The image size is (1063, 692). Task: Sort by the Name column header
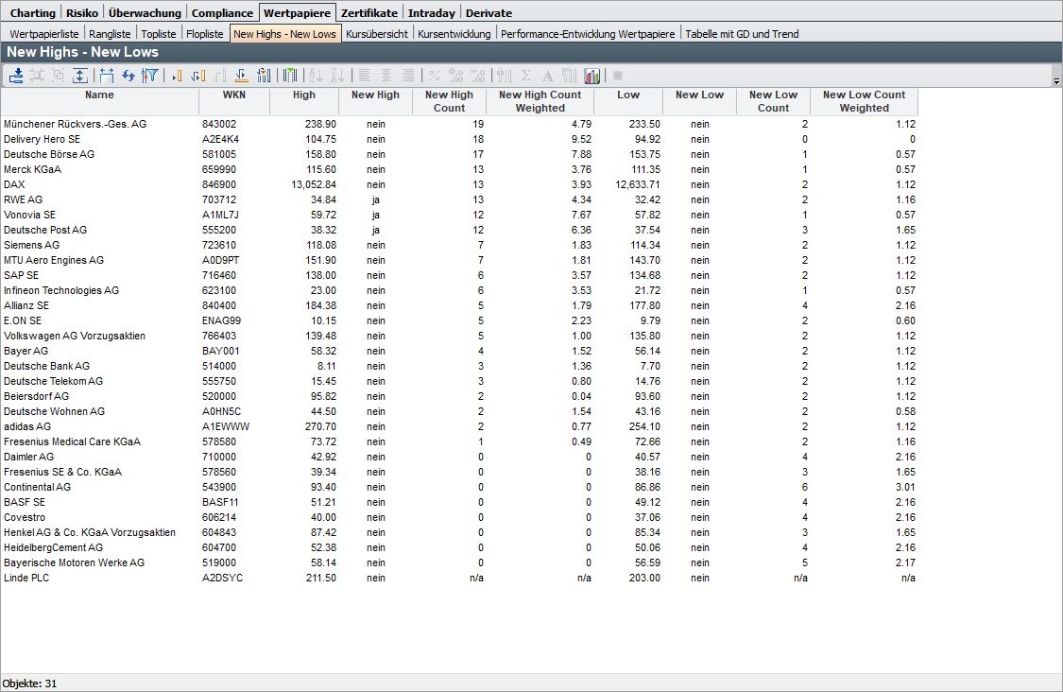coord(99,95)
